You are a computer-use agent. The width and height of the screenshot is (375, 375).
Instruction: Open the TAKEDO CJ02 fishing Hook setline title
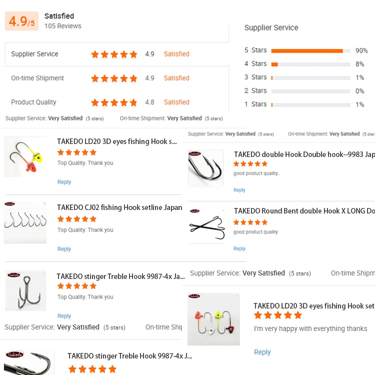pyautogui.click(x=119, y=207)
